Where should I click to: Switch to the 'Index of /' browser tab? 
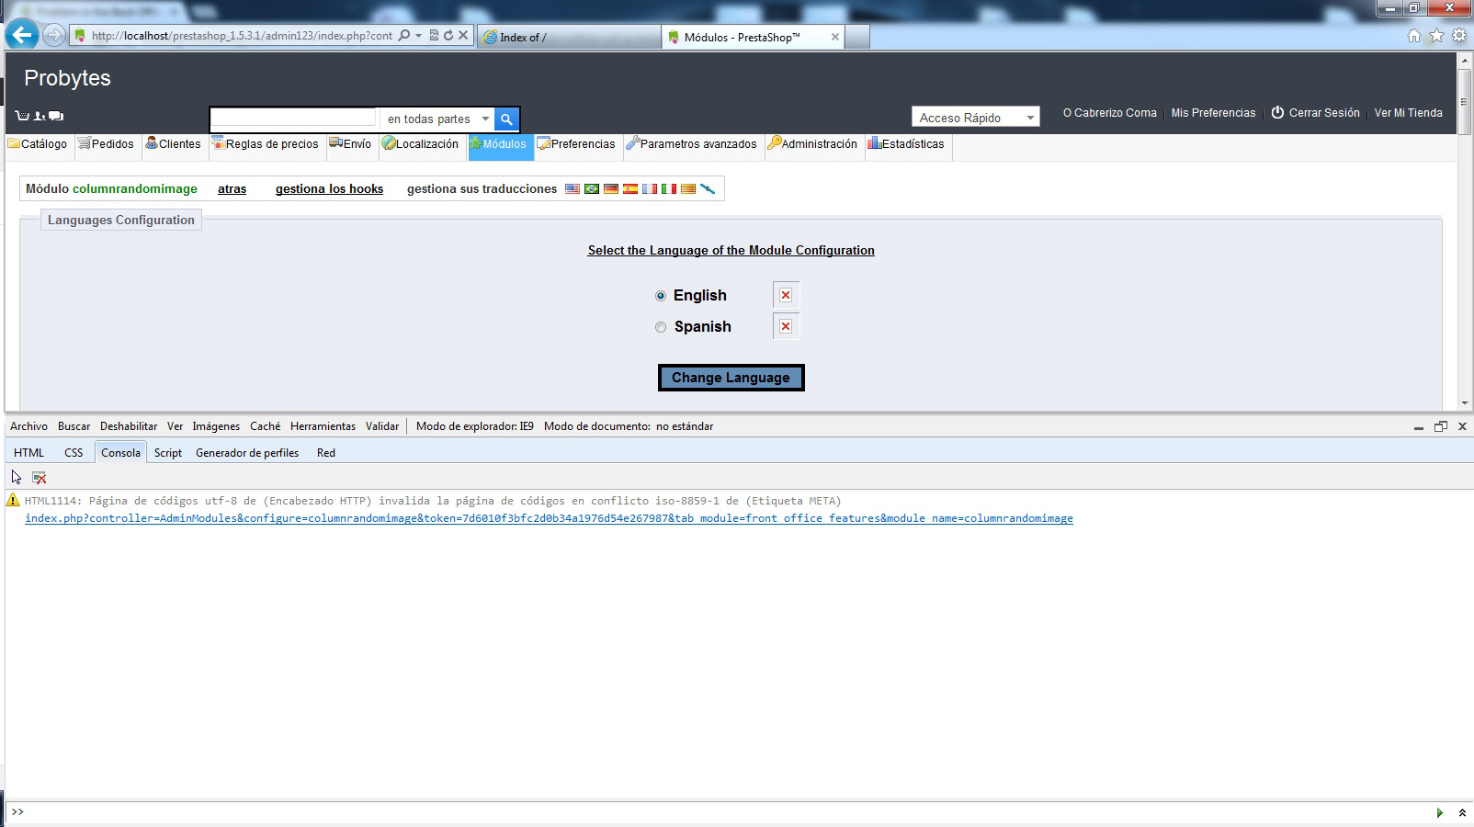click(569, 37)
